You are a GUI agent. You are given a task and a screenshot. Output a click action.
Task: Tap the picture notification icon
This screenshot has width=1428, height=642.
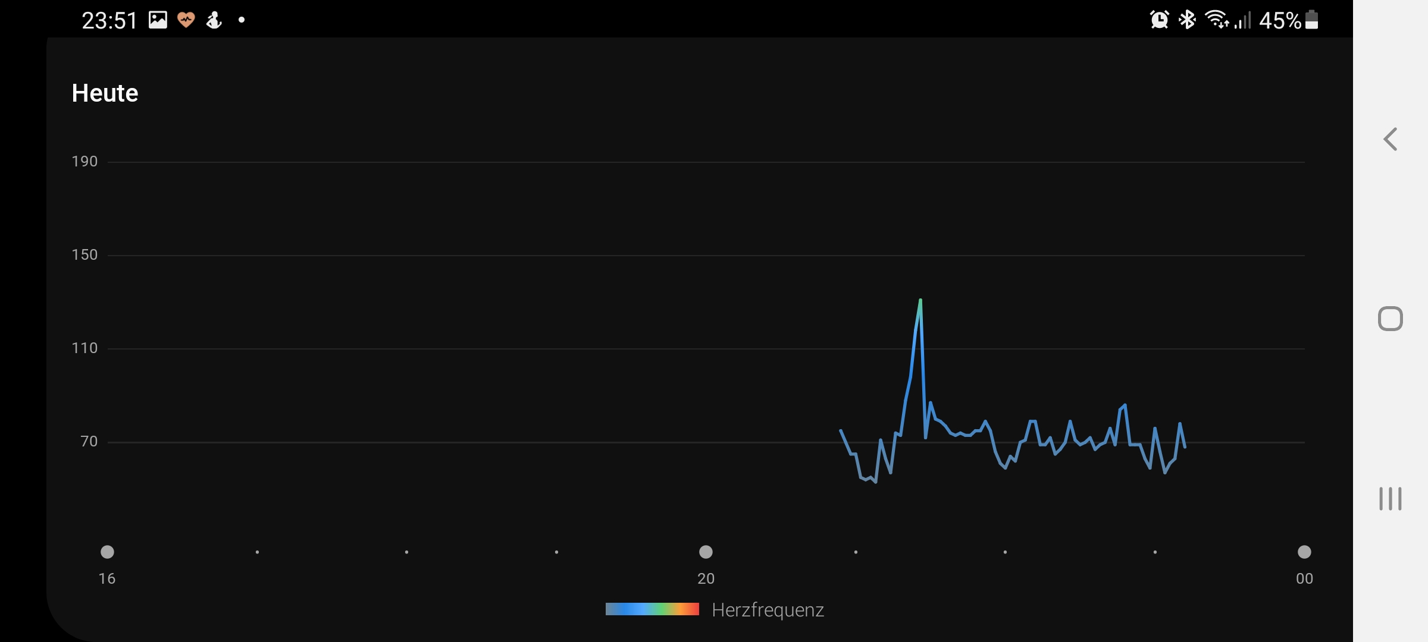coord(158,20)
